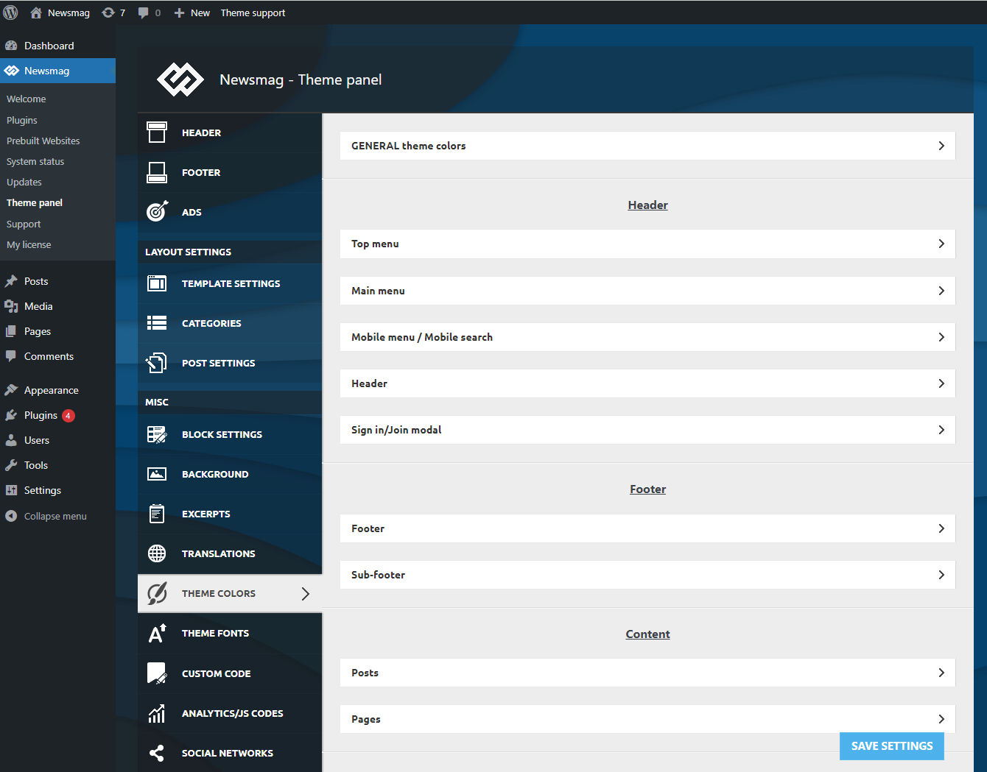Click the underlined Content section heading
The image size is (987, 772).
647,634
